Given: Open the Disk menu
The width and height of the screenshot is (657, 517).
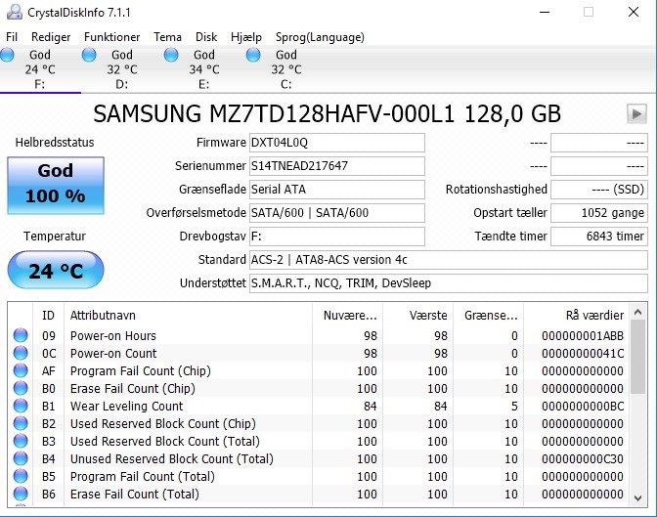Looking at the screenshot, I should (206, 37).
